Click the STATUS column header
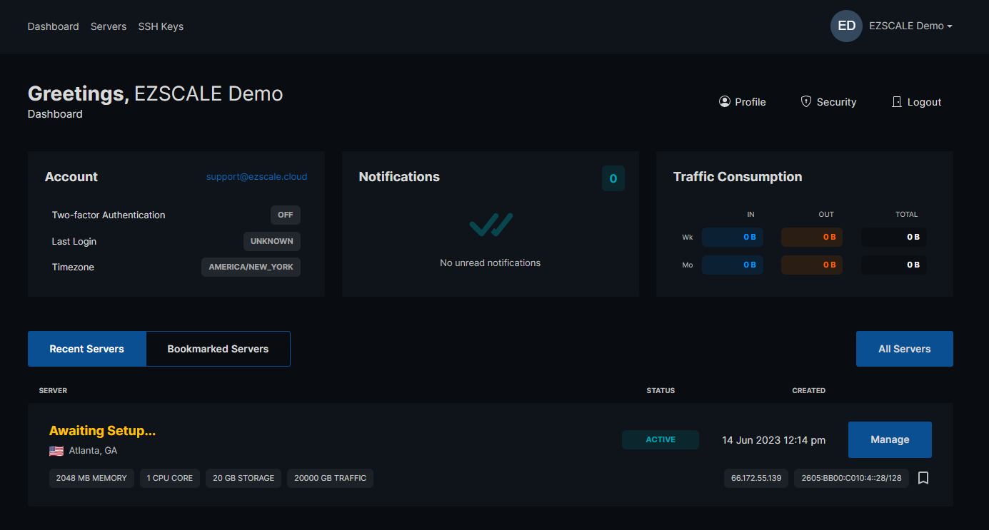The height and width of the screenshot is (530, 989). coord(661,391)
